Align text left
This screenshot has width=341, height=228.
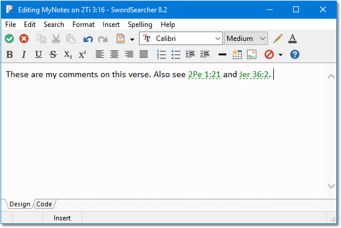click(100, 54)
